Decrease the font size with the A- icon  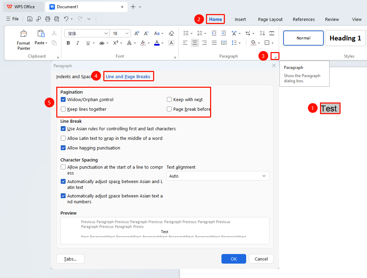[147, 33]
